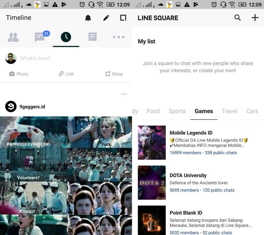
Task: Attach a Link to a new post
Action: click(x=66, y=74)
